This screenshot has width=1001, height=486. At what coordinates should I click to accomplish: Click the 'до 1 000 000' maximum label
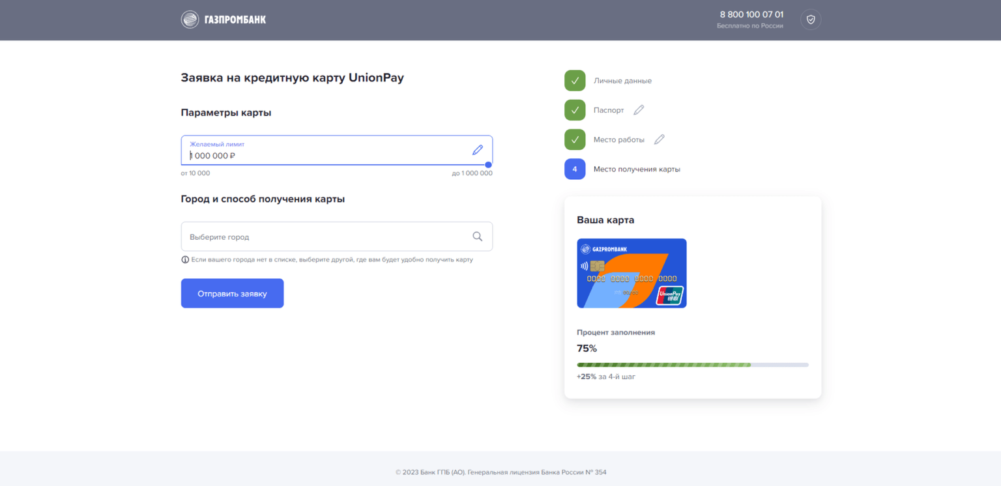472,173
